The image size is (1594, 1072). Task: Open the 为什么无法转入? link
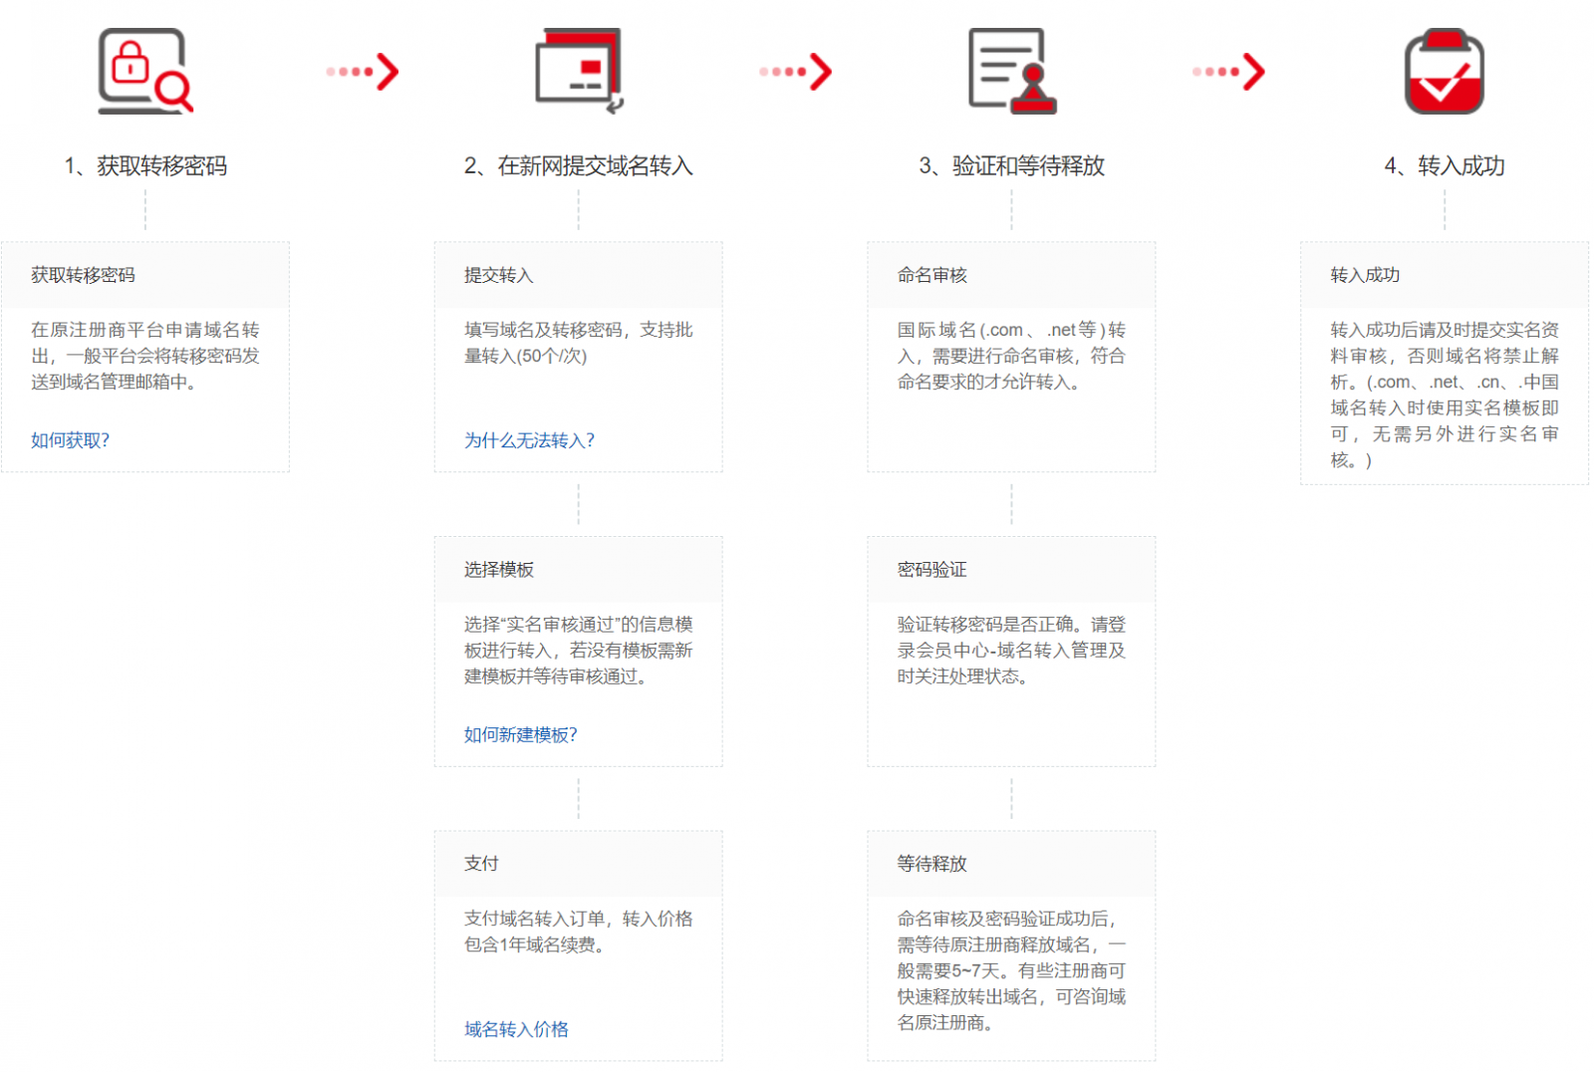click(529, 440)
